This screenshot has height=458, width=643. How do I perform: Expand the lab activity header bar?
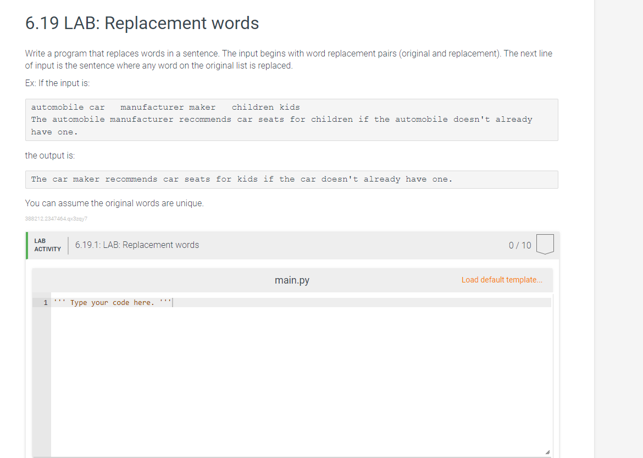click(x=291, y=245)
